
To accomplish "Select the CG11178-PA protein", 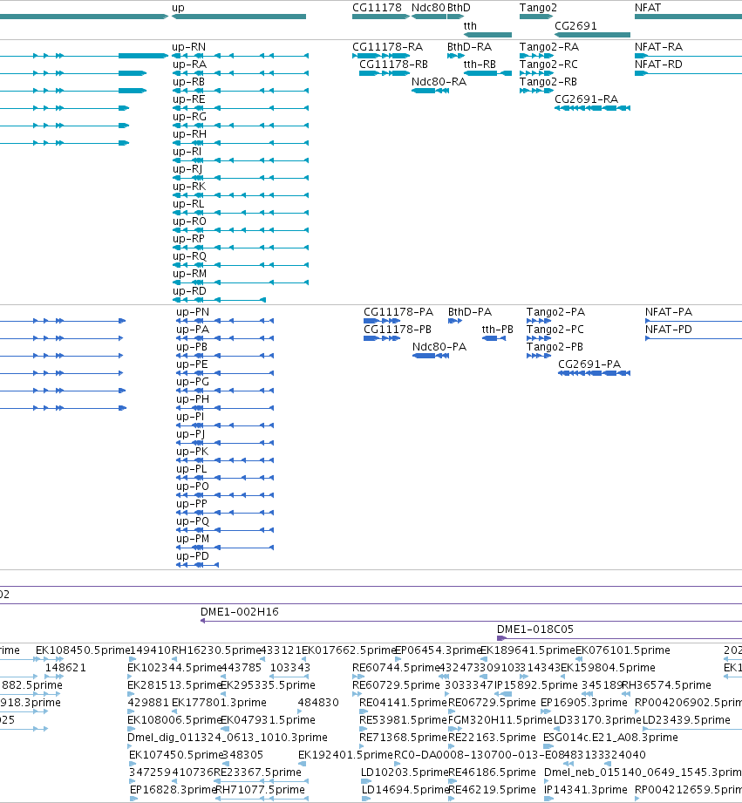I will [382, 321].
